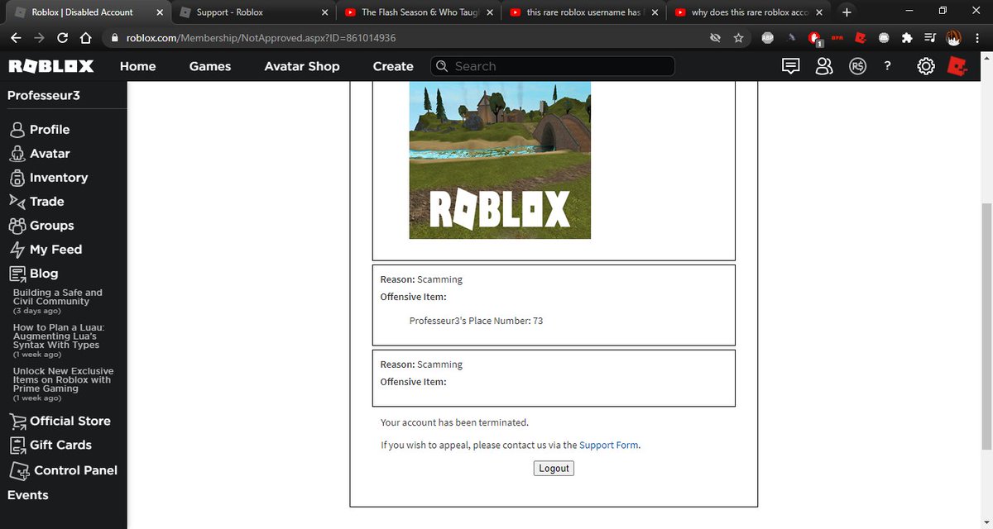Click the Official Store cart icon

pos(17,422)
